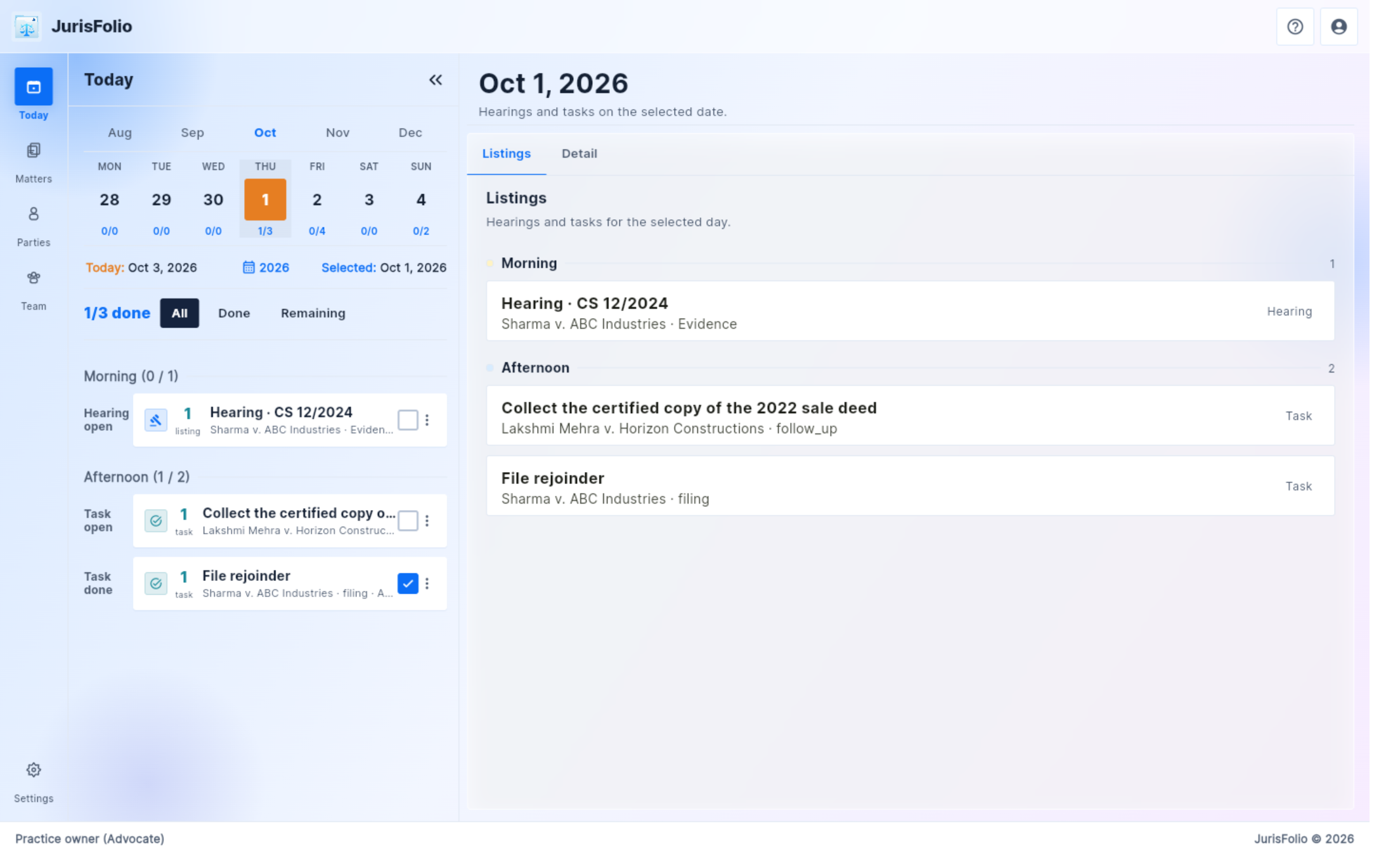Open more options for File rejoinder task
Screen dimensions: 1386x849
coord(427,584)
